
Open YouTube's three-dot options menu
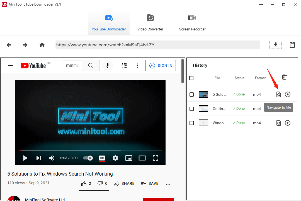(138, 65)
